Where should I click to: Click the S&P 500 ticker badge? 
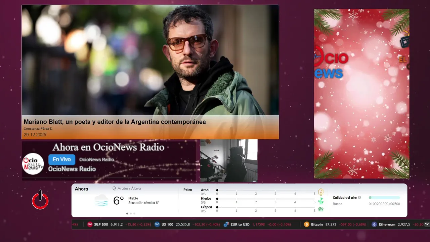(90, 225)
